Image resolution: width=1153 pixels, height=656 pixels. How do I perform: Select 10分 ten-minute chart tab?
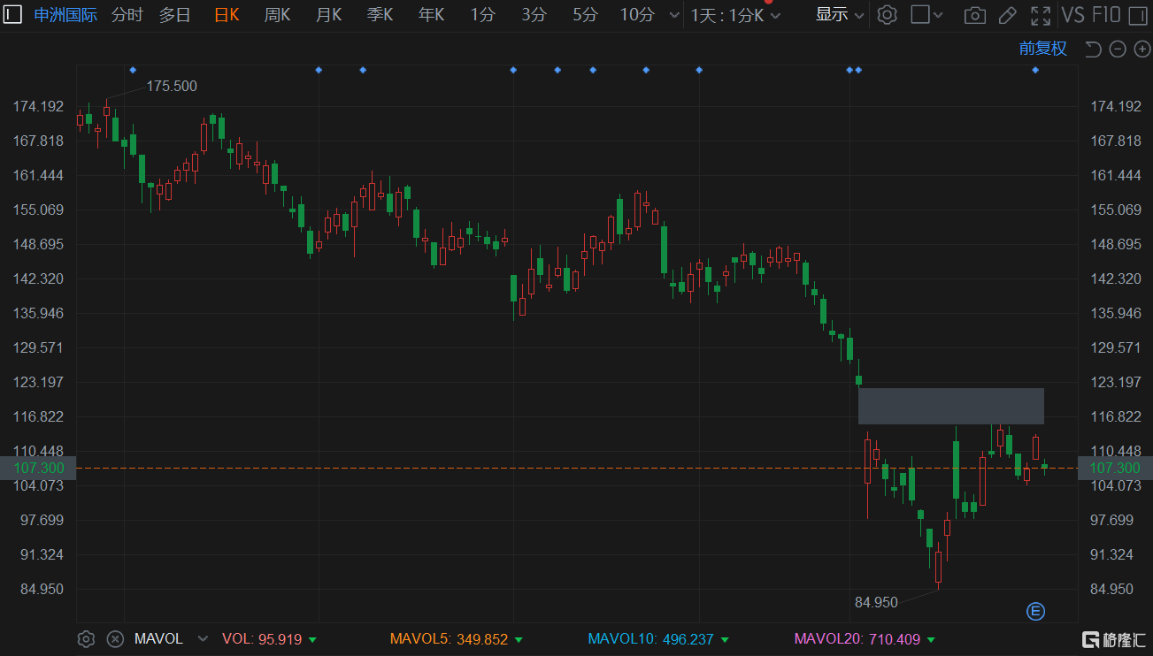tap(637, 15)
